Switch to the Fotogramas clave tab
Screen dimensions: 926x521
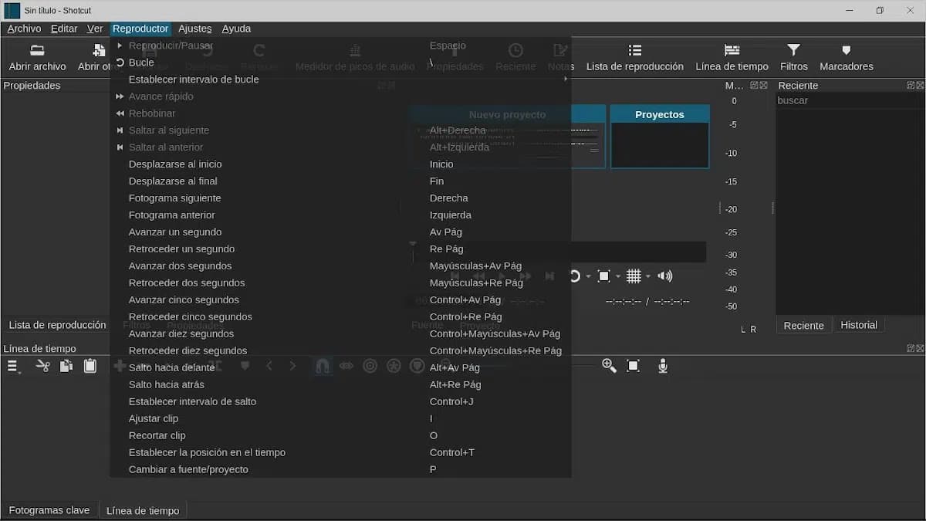(49, 510)
